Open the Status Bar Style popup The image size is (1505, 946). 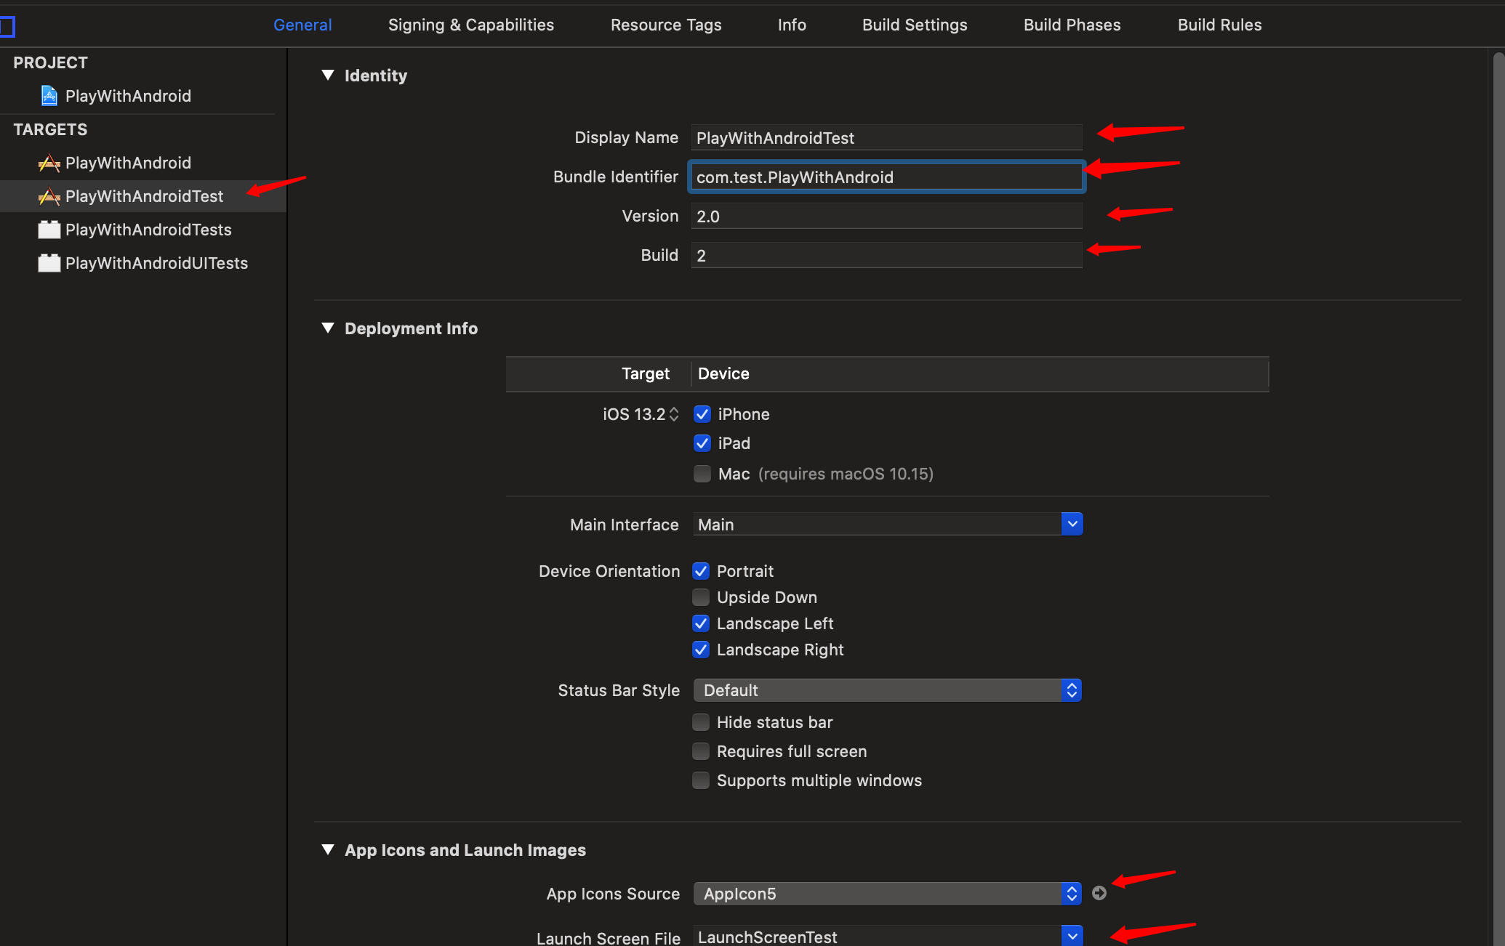coord(1071,690)
